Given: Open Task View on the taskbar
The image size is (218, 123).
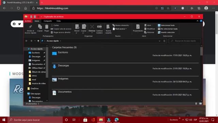Looking at the screenshot, I should pos(74,120).
